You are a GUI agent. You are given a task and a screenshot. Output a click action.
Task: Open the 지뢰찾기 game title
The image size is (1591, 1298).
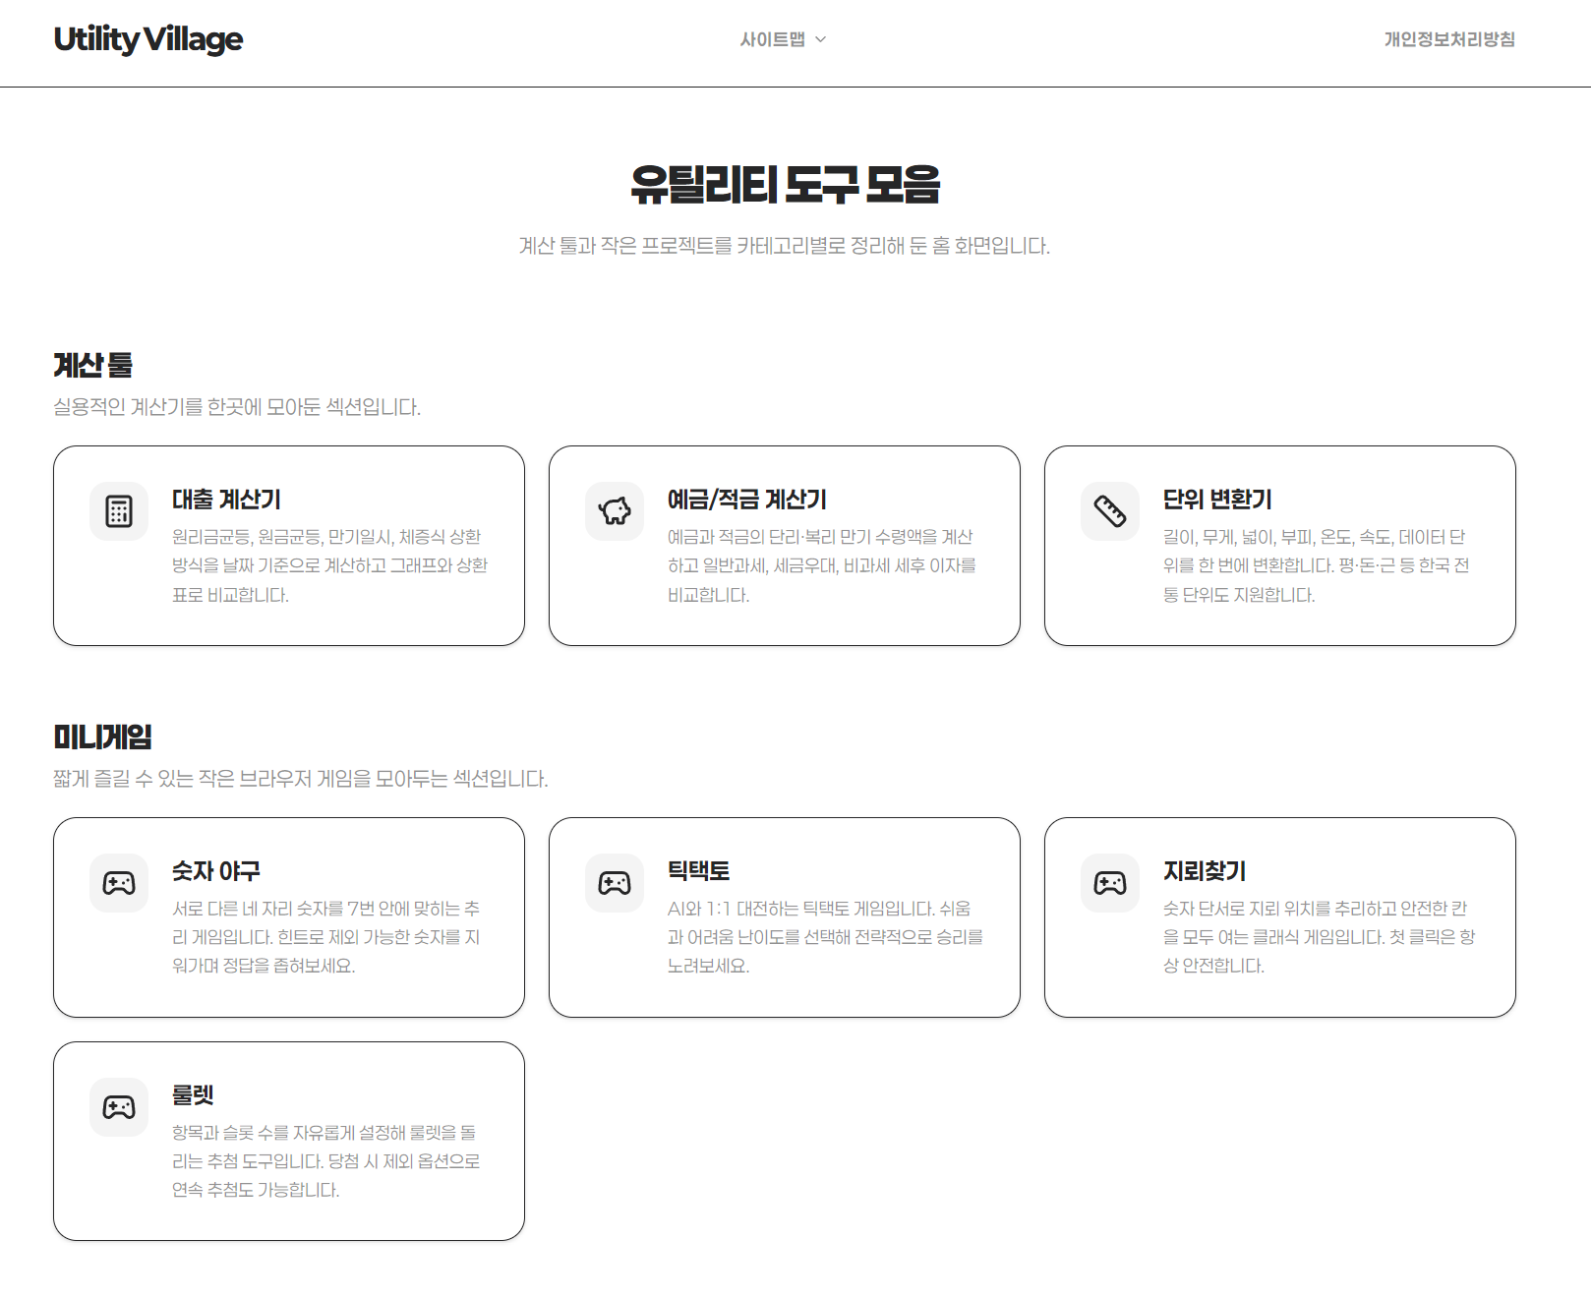point(1204,871)
